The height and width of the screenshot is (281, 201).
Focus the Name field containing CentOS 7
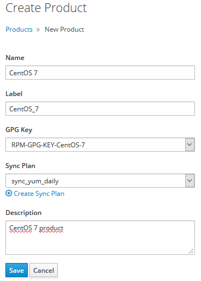100,73
